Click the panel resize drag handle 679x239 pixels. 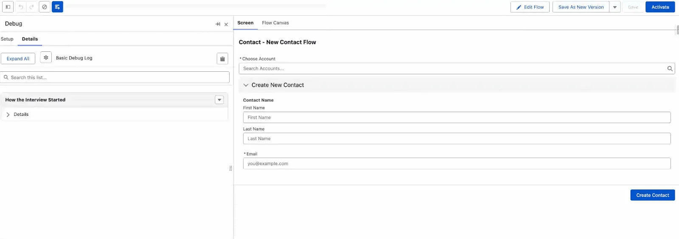click(x=230, y=169)
